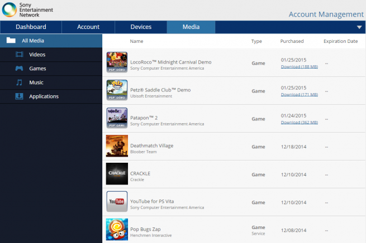Viewport: 366px width, 243px height.
Task: Open the Account tab
Action: (88, 27)
